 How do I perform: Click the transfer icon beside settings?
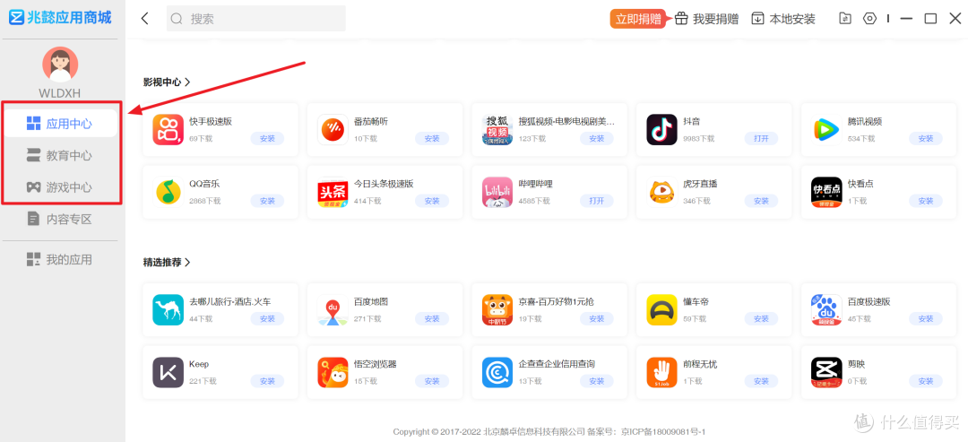click(x=844, y=19)
